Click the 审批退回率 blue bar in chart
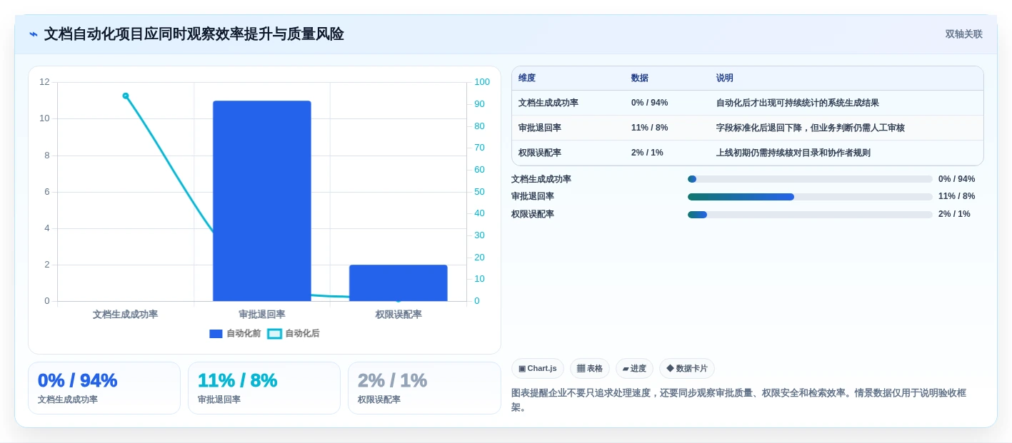 click(262, 200)
